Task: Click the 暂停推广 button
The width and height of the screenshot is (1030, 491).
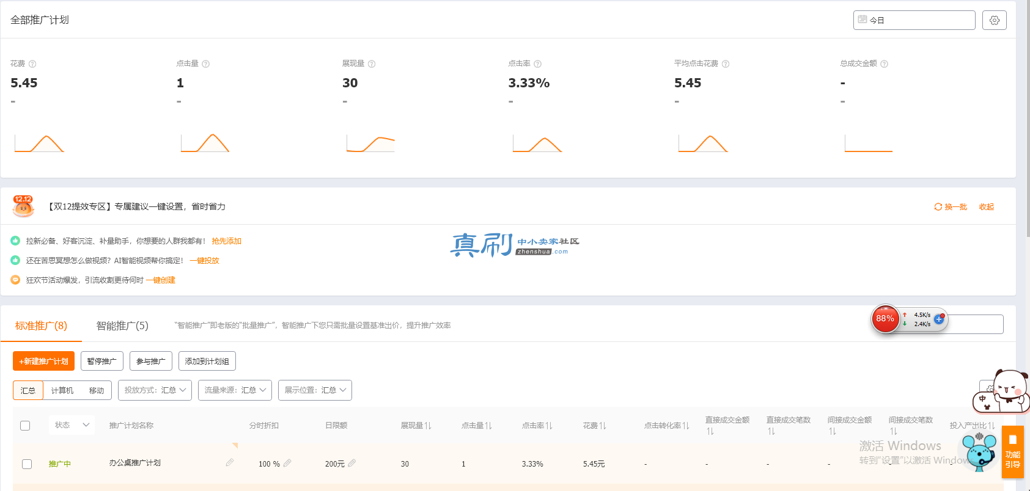Action: pyautogui.click(x=102, y=362)
